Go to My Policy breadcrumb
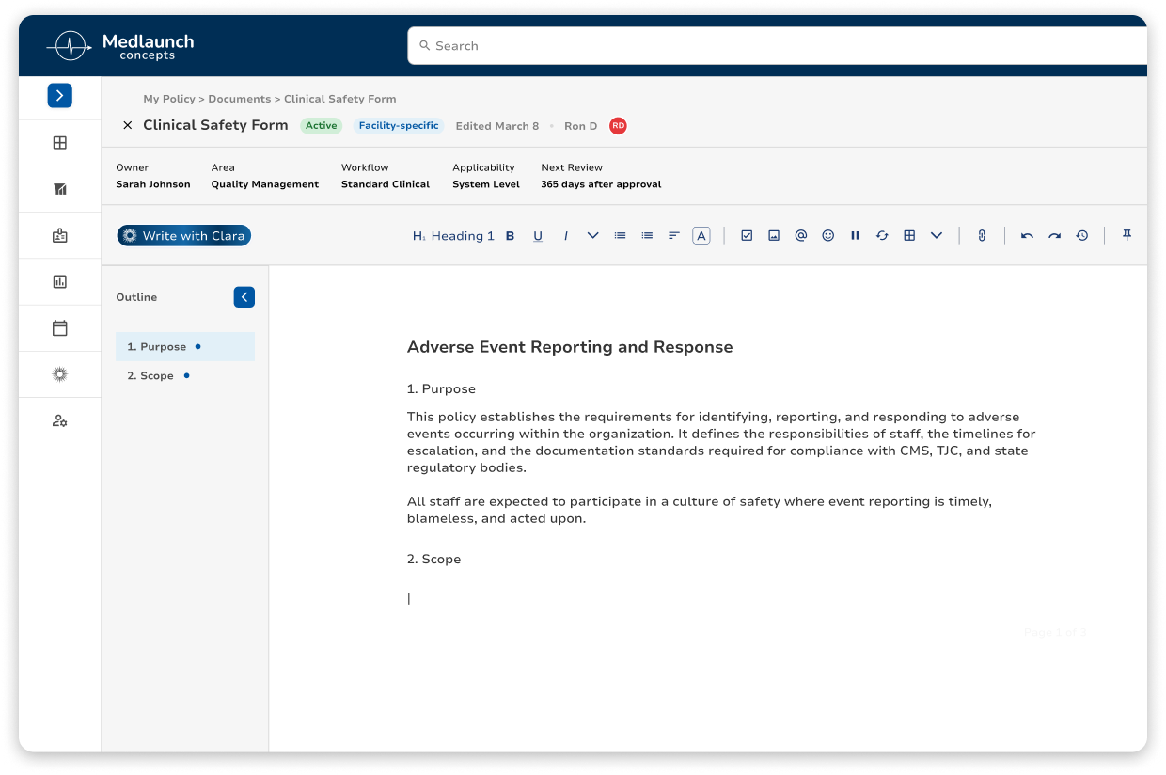 [169, 99]
